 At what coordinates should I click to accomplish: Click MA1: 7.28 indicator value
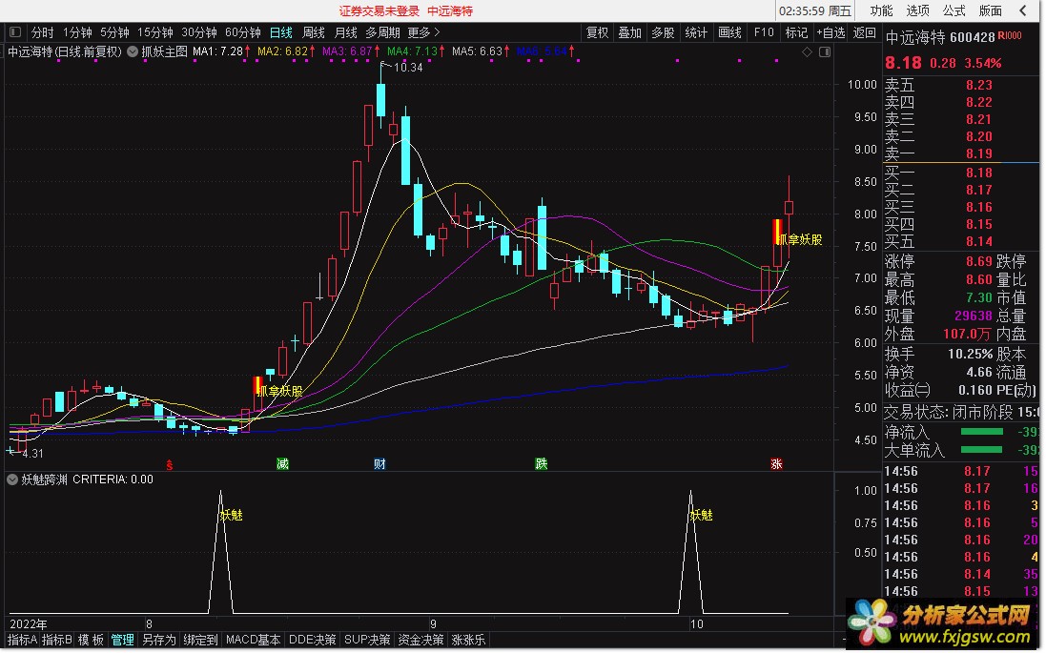click(218, 51)
